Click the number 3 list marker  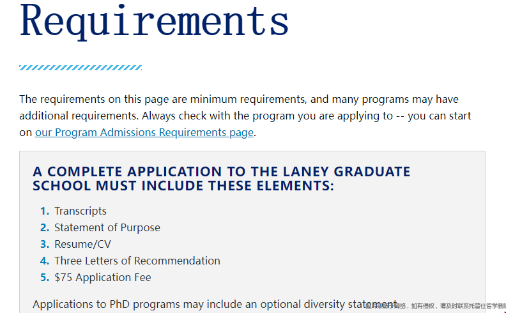tap(45, 244)
